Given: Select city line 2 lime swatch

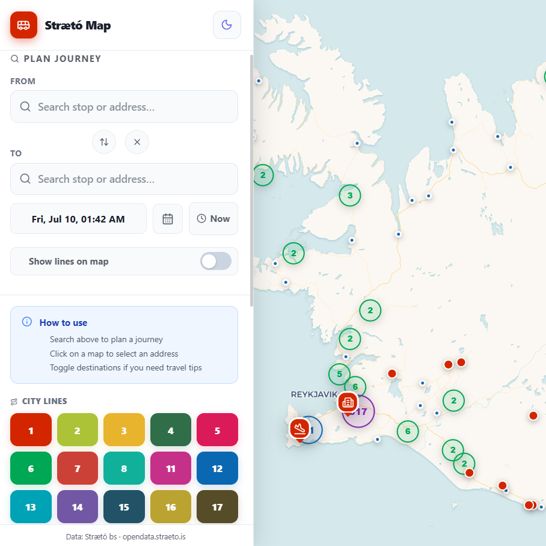Looking at the screenshot, I should pyautogui.click(x=78, y=430).
